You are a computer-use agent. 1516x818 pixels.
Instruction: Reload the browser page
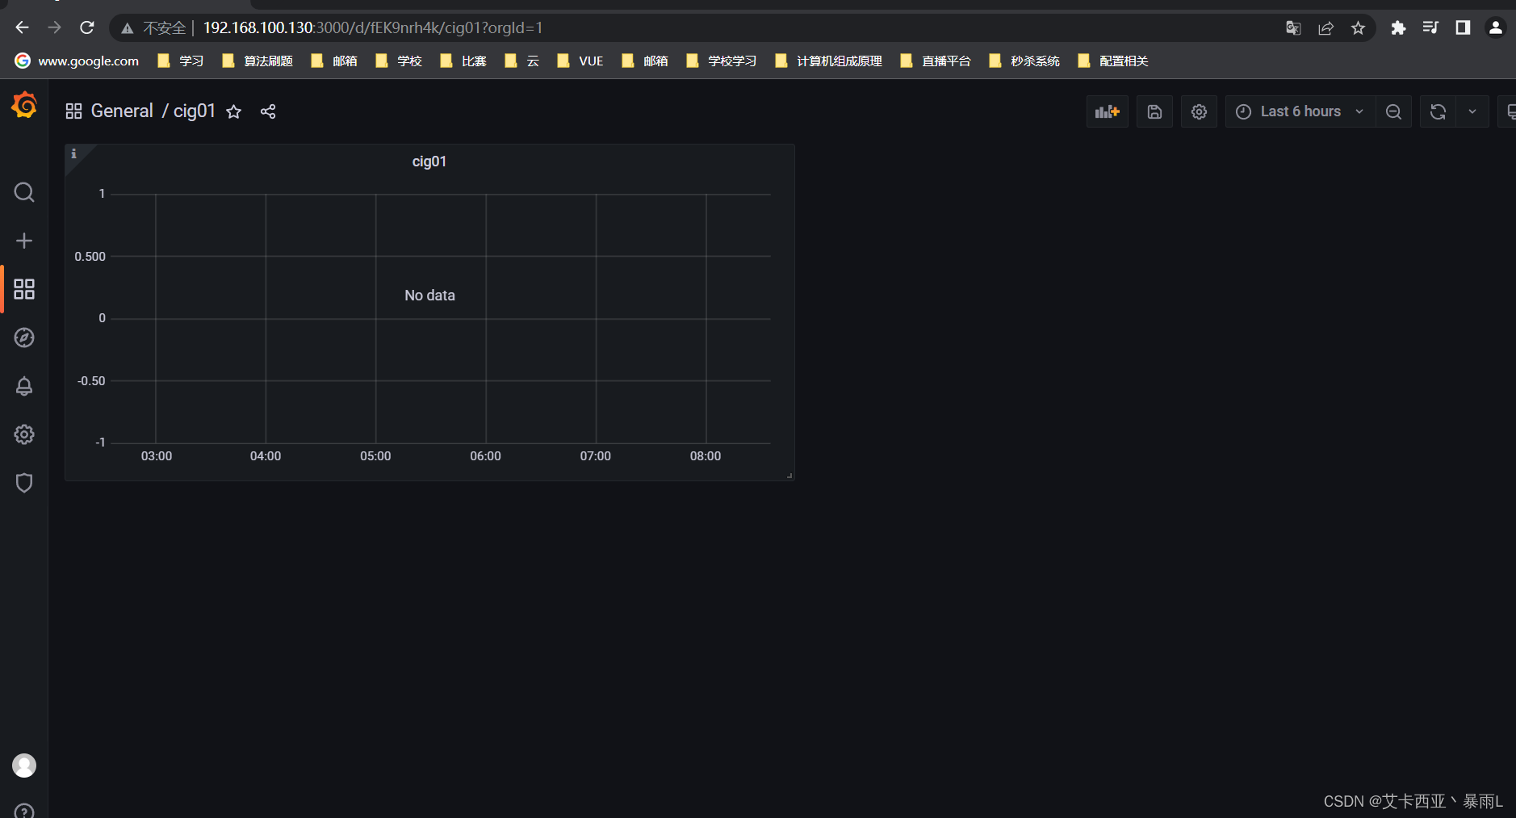87,27
